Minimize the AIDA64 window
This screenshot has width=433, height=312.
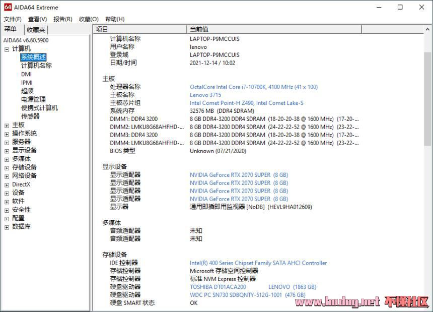point(379,8)
